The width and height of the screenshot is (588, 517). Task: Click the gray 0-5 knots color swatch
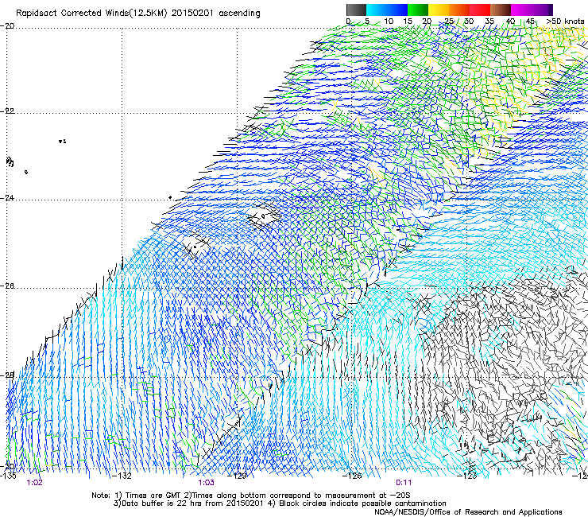tap(356, 10)
